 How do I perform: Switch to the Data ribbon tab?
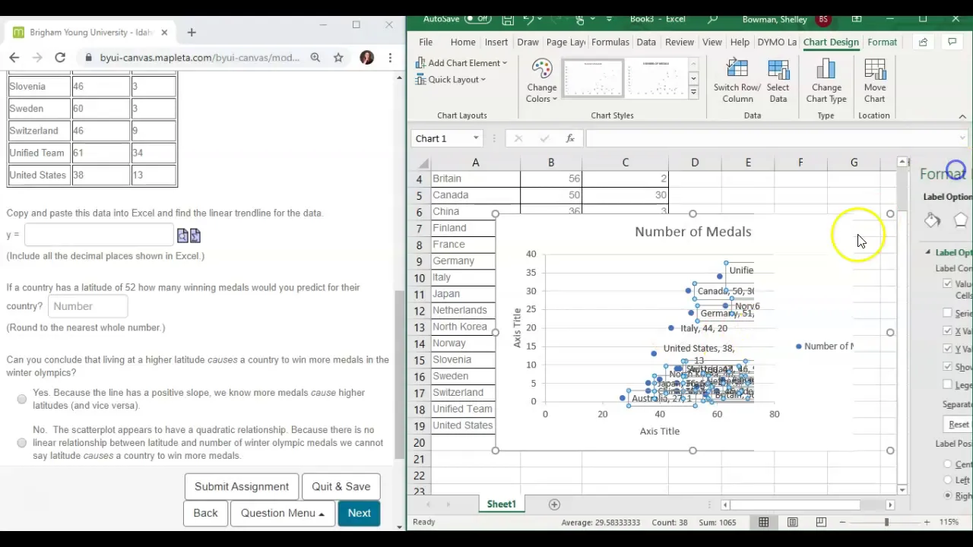[x=646, y=42]
